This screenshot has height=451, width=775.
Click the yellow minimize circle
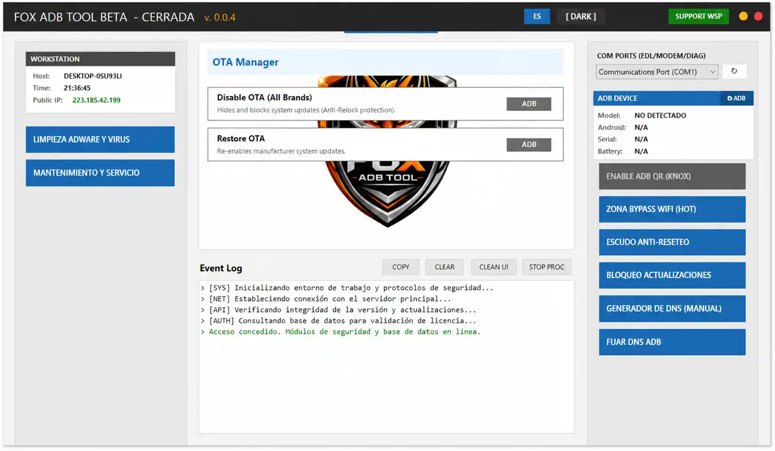(x=743, y=16)
